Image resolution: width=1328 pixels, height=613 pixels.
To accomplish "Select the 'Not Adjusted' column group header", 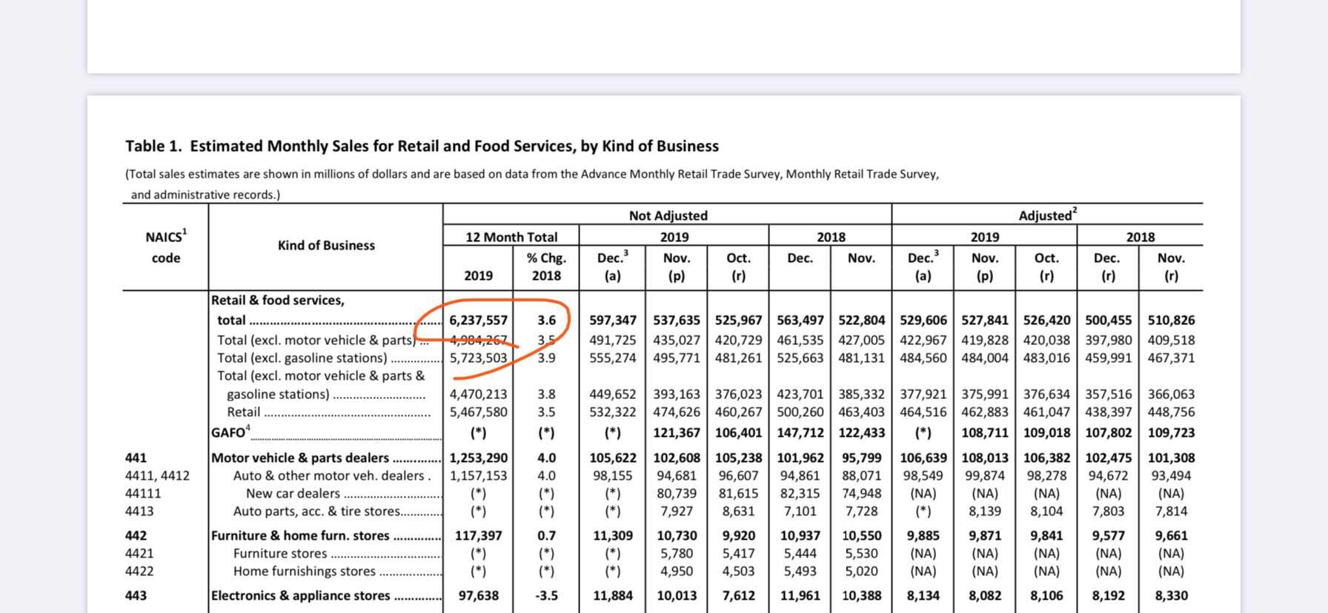I will 668,215.
